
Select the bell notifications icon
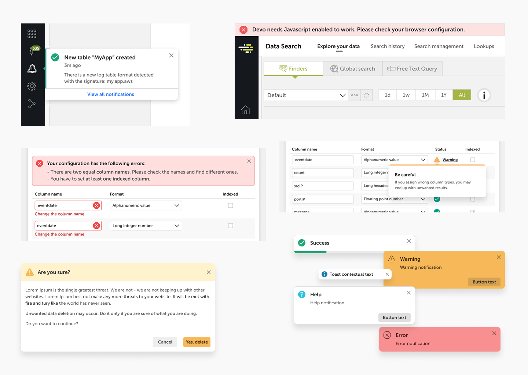[32, 68]
